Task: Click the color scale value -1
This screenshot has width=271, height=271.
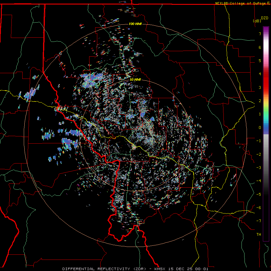Action: pyautogui.click(x=259, y=141)
